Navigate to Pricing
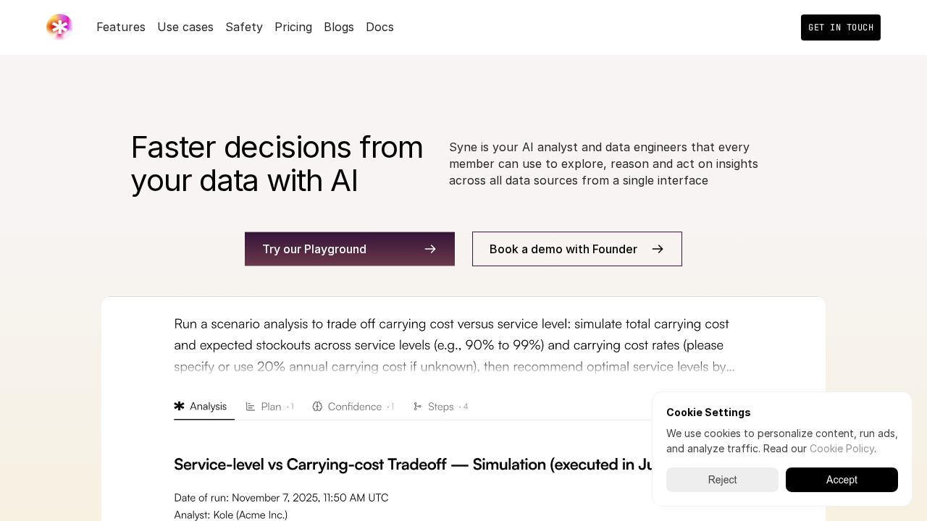 coord(293,27)
